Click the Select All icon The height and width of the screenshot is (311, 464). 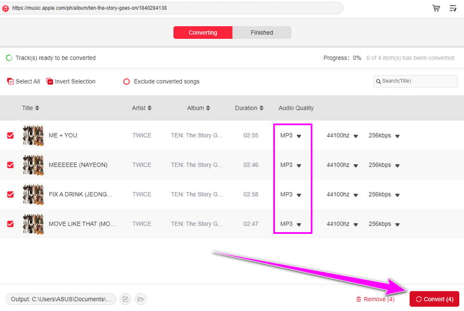(x=10, y=82)
